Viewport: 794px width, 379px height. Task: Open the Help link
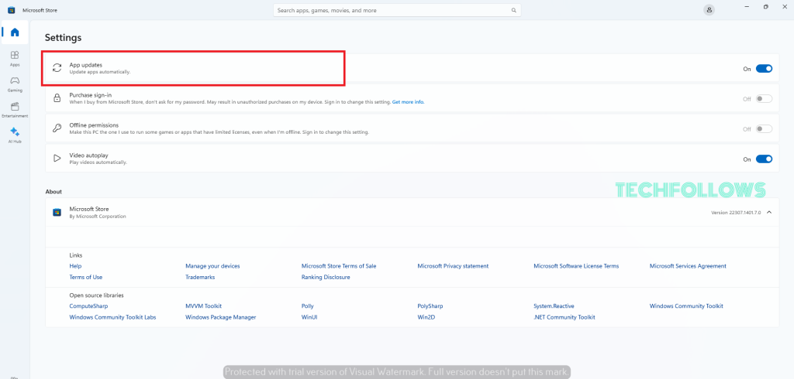pyautogui.click(x=75, y=266)
